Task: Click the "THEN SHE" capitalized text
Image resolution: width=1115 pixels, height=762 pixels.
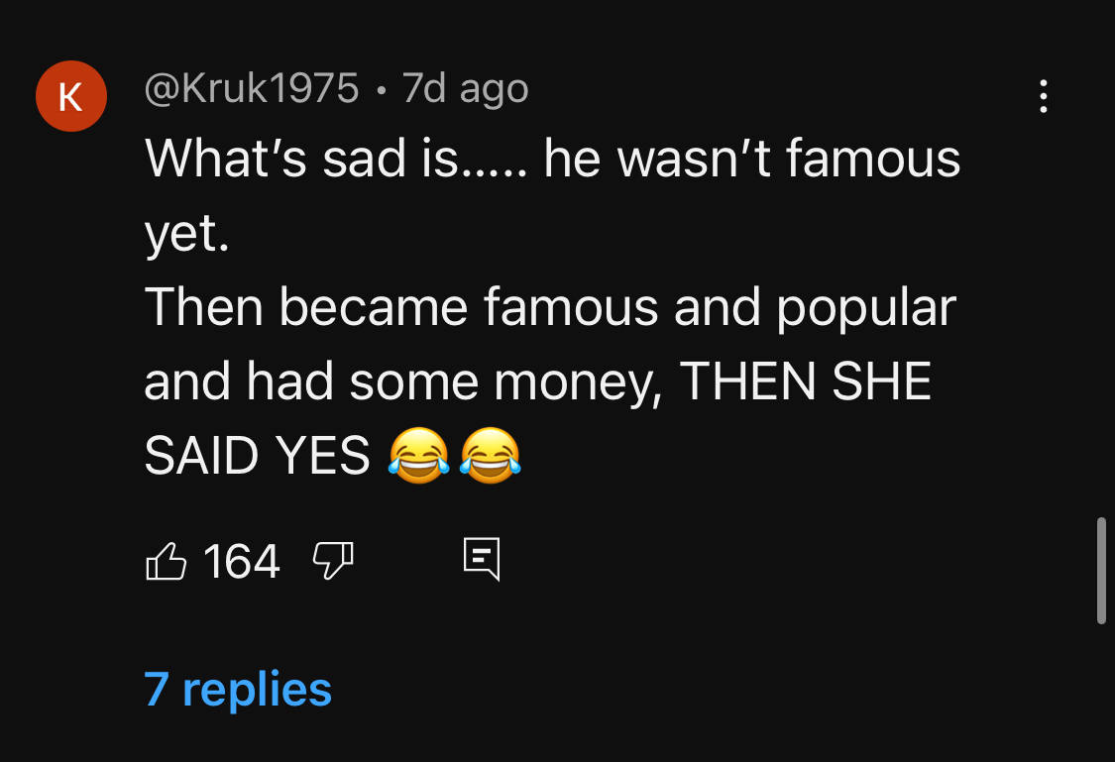Action: 805,381
